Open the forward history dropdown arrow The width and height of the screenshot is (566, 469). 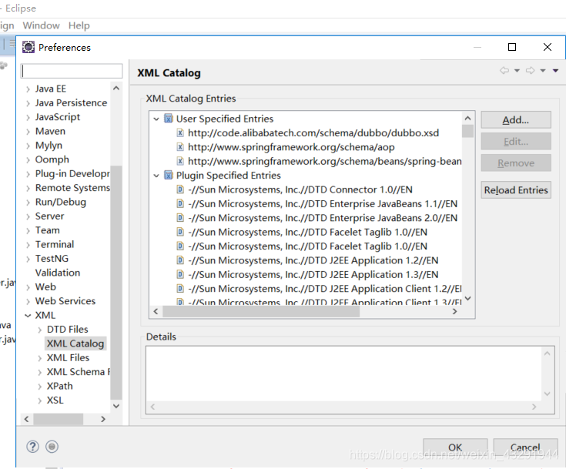pos(543,70)
